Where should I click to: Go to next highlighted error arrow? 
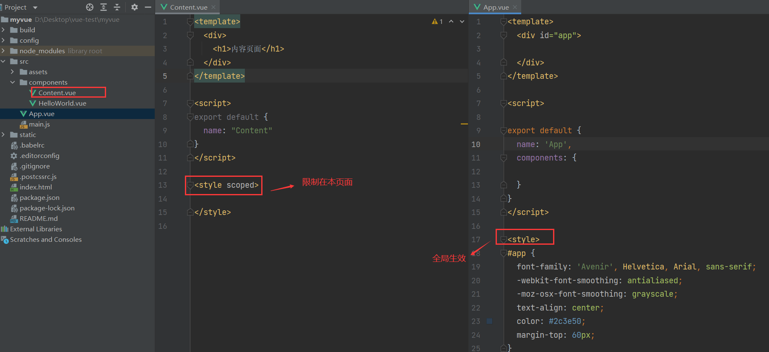click(x=462, y=21)
